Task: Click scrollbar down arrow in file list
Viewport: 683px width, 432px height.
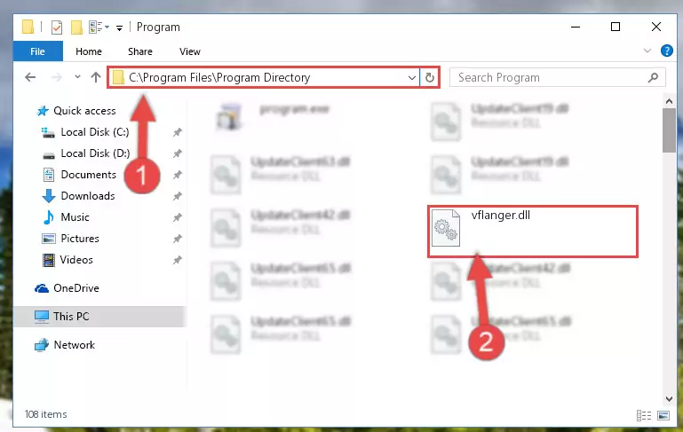Action: [669, 399]
